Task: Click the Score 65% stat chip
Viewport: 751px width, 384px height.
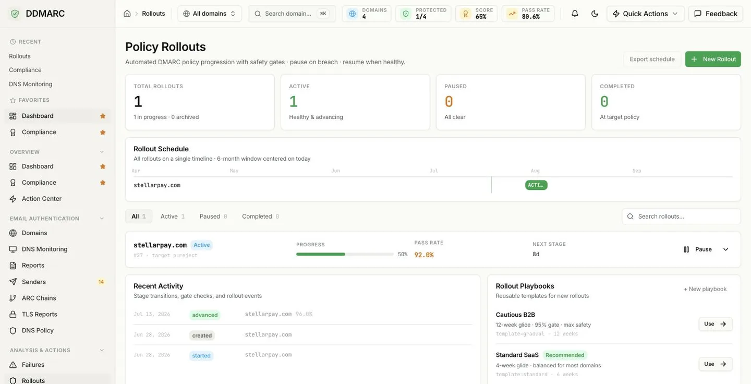Action: tap(476, 14)
